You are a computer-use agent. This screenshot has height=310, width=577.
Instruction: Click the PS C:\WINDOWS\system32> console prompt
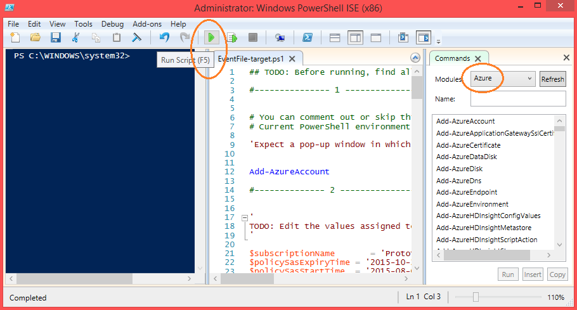(72, 56)
